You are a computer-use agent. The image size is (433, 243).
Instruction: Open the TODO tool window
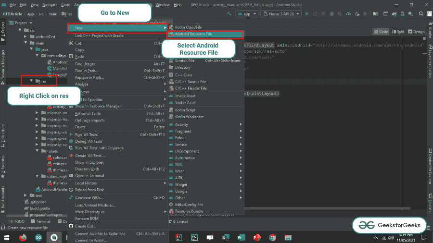click(16, 221)
